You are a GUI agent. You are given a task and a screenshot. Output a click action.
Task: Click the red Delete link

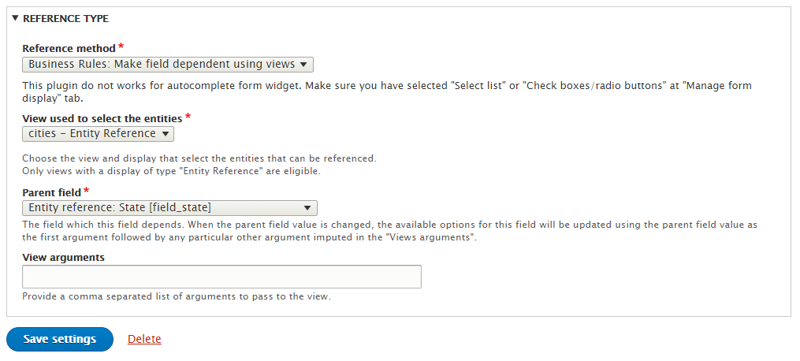144,339
